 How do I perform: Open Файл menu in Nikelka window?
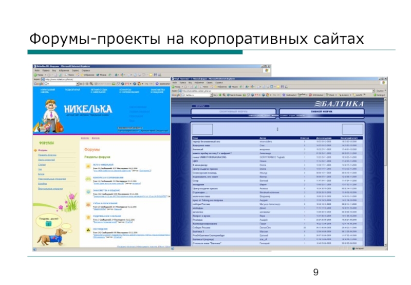click(x=37, y=70)
